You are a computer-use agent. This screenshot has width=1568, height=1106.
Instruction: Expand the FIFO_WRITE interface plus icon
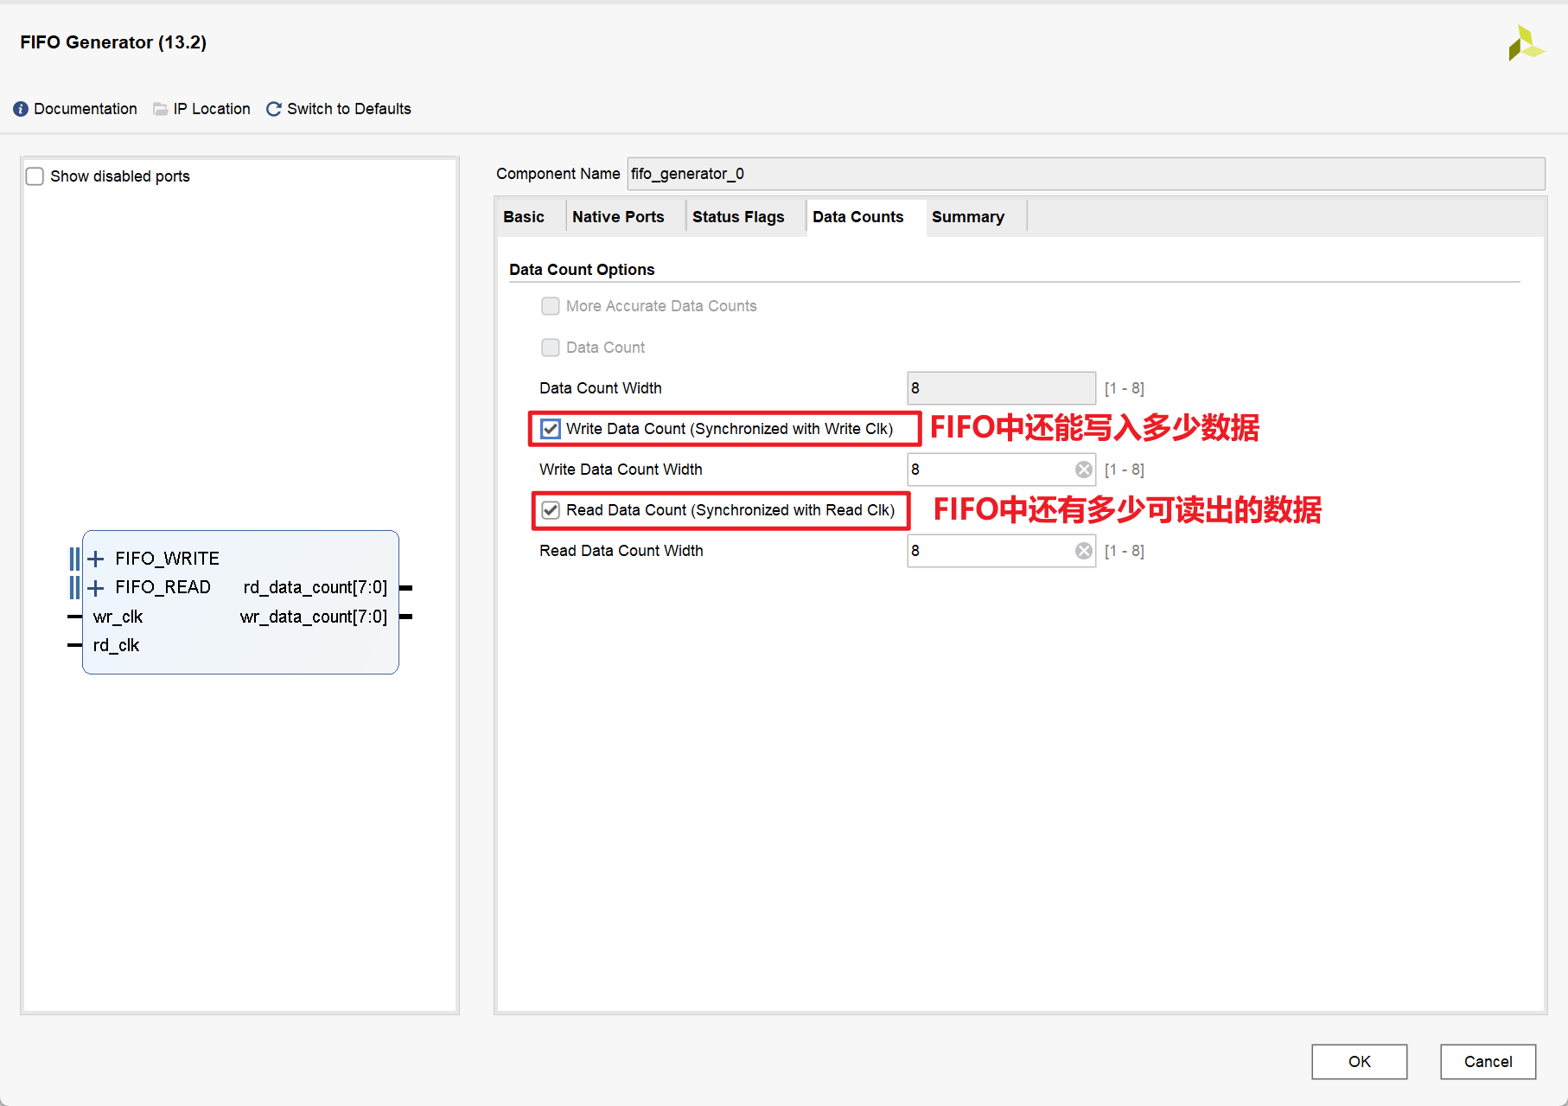[96, 559]
